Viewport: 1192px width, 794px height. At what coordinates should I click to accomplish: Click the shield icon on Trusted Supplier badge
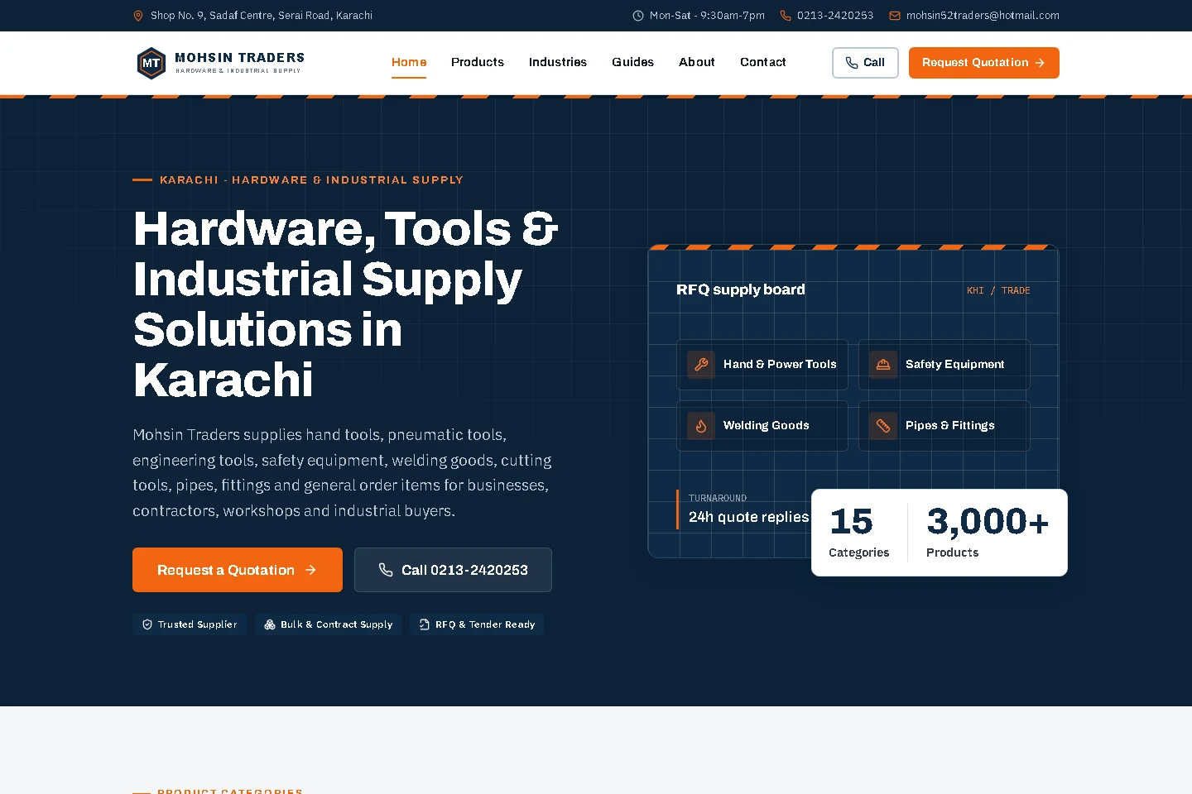point(147,624)
